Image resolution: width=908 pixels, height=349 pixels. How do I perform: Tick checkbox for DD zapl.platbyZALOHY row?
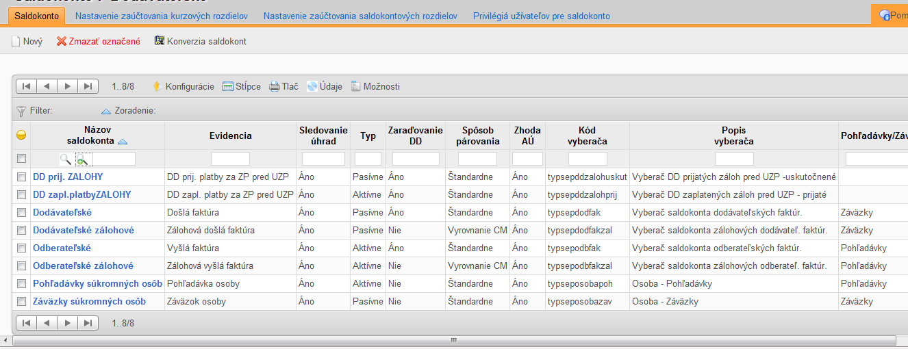click(21, 194)
